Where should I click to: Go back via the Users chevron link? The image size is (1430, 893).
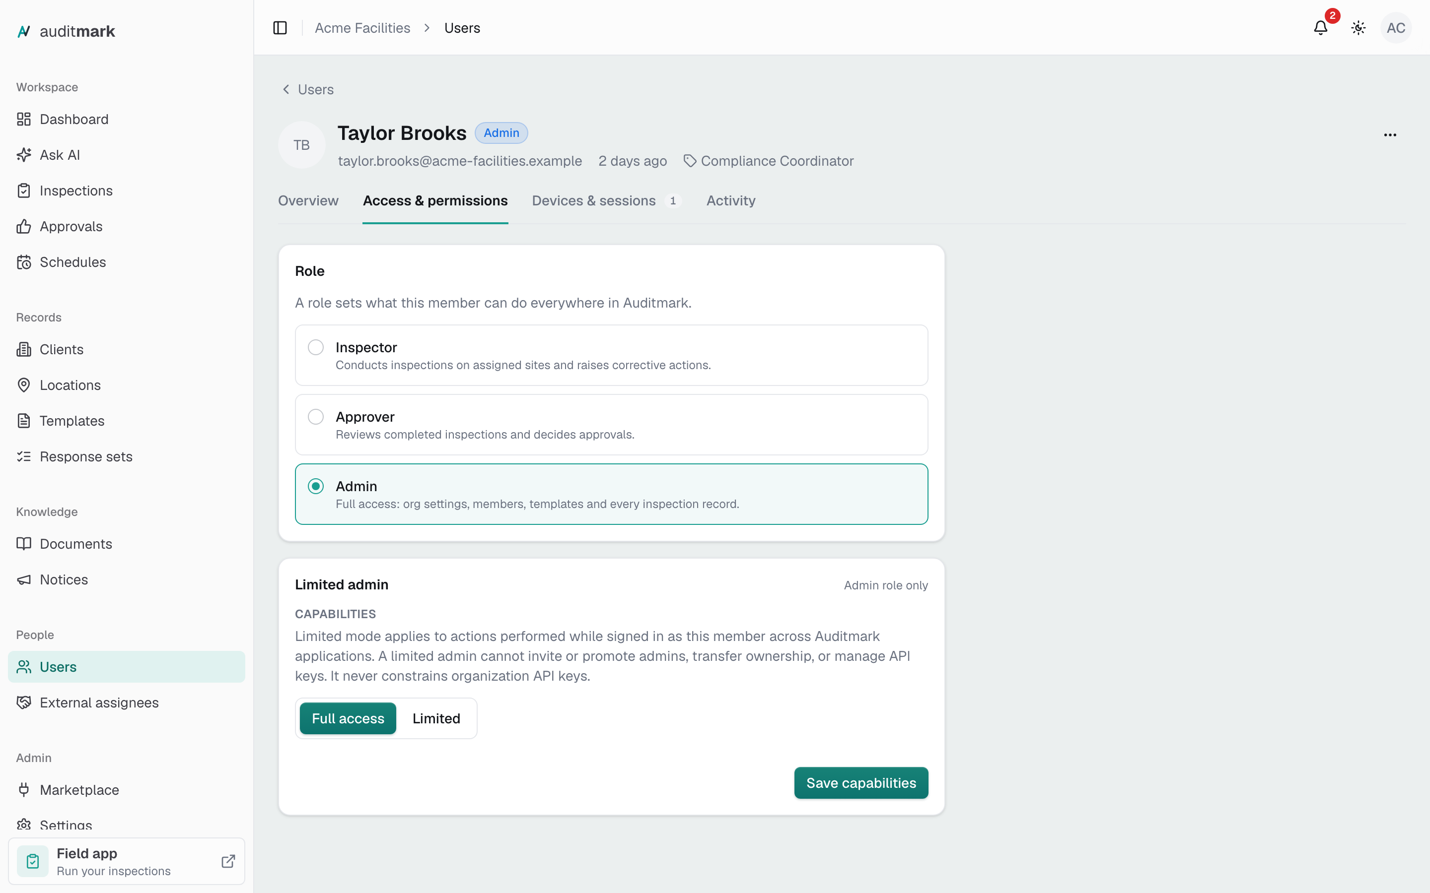click(x=307, y=89)
